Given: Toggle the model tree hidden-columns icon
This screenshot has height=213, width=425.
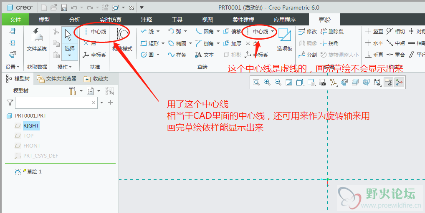Looking at the screenshot, I should coord(110,91).
